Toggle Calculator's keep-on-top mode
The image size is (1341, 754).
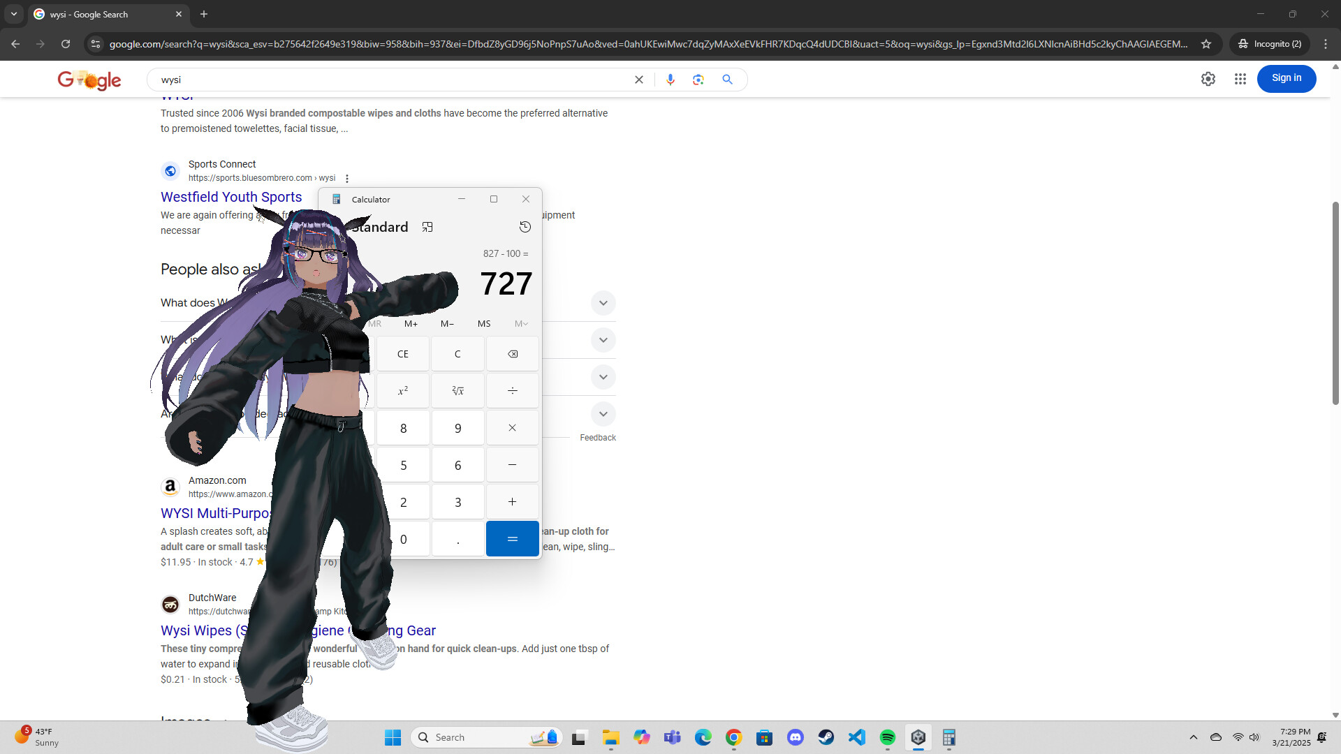[427, 226]
